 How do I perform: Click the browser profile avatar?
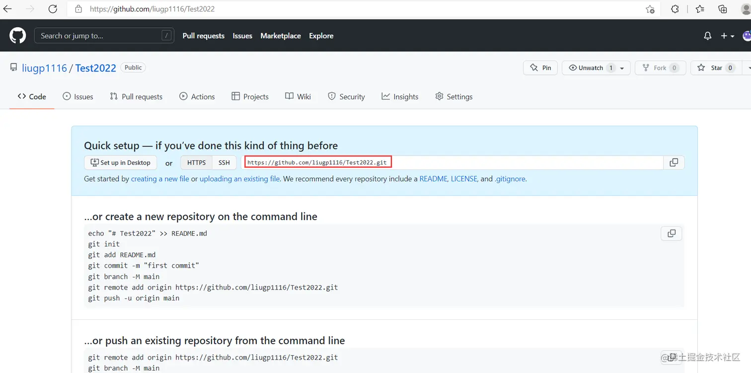pos(746,9)
